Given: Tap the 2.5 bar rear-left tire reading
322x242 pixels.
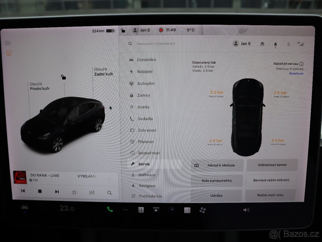Looking at the screenshot, I should click(216, 141).
